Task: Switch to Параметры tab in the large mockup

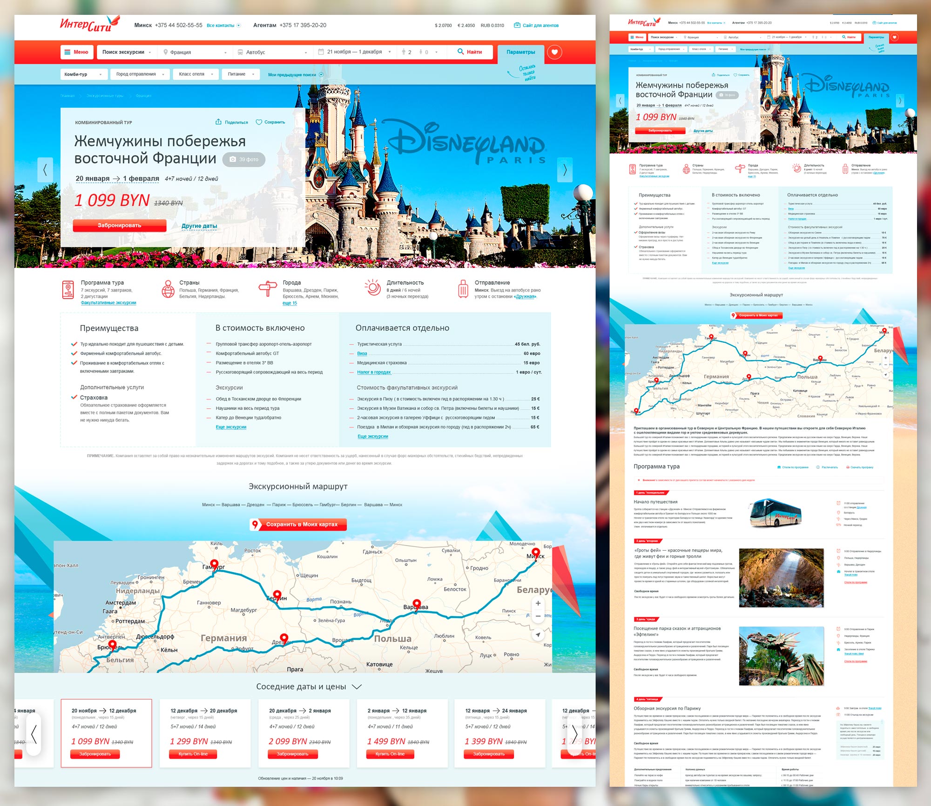Action: (520, 52)
